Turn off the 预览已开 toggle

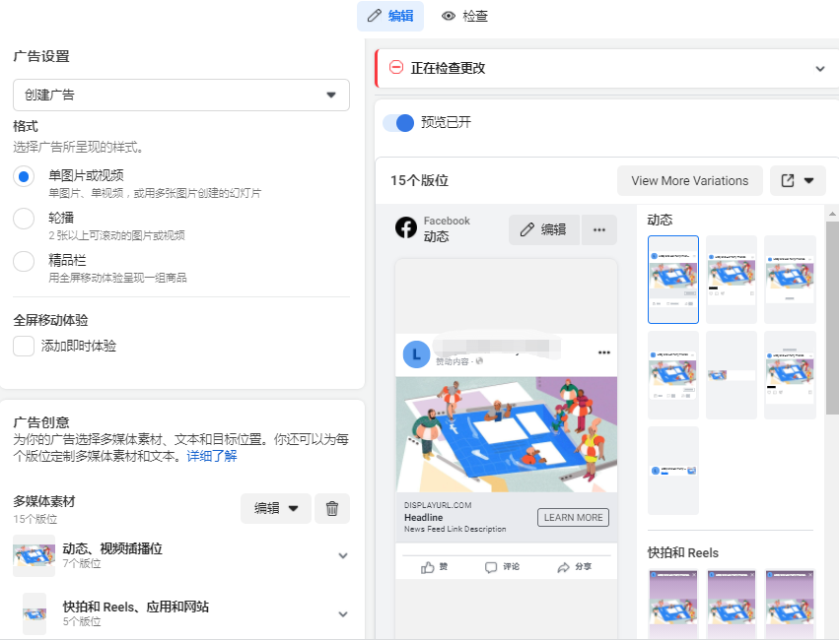click(398, 123)
